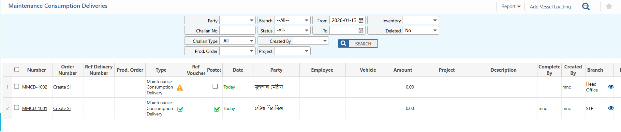The image size is (621, 132).
Task: Click the Vehicle column header
Action: [x=368, y=70]
